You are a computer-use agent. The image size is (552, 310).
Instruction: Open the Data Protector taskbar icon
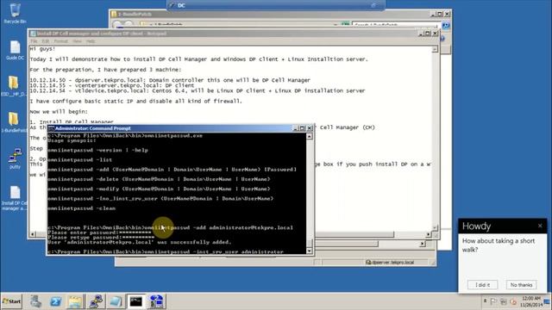[156, 301]
